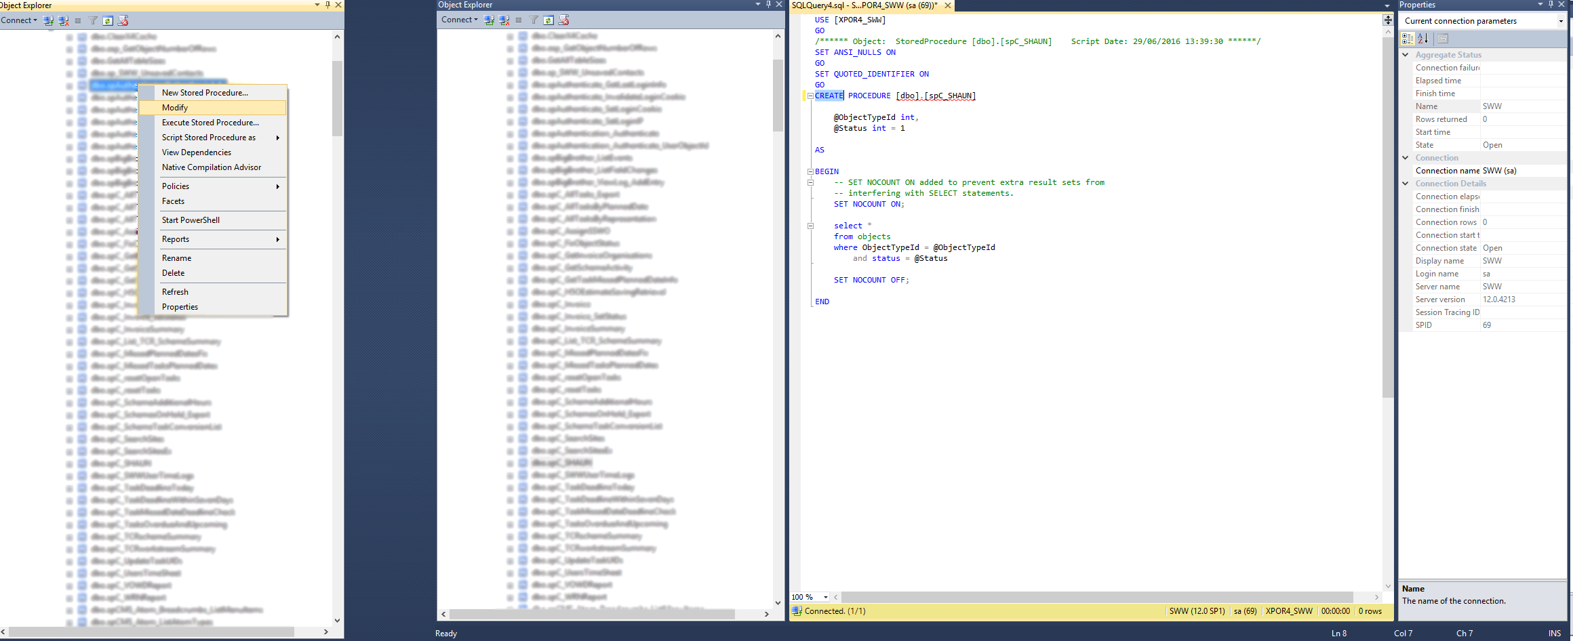Click Disconnect icon in left Object Explorer toolbar
Screen dimensions: 1573x641
pos(63,20)
